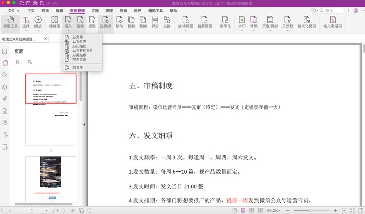This screenshot has width=365, height=214.
Task: Select the Hand tool (手型工具)
Action: [11, 22]
